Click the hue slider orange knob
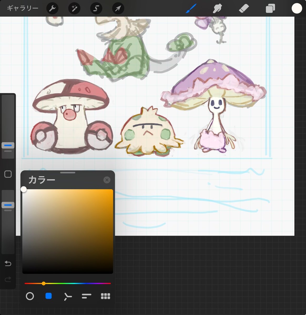Viewport: 306px width, 315px height. [44, 283]
